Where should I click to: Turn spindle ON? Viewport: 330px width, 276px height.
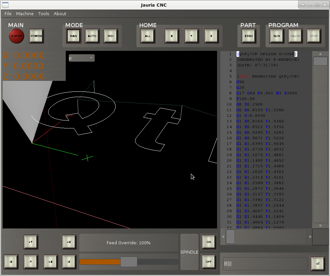(208, 242)
